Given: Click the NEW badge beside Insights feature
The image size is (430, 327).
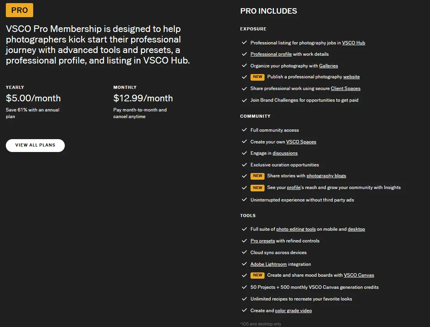Looking at the screenshot, I should click(x=258, y=187).
